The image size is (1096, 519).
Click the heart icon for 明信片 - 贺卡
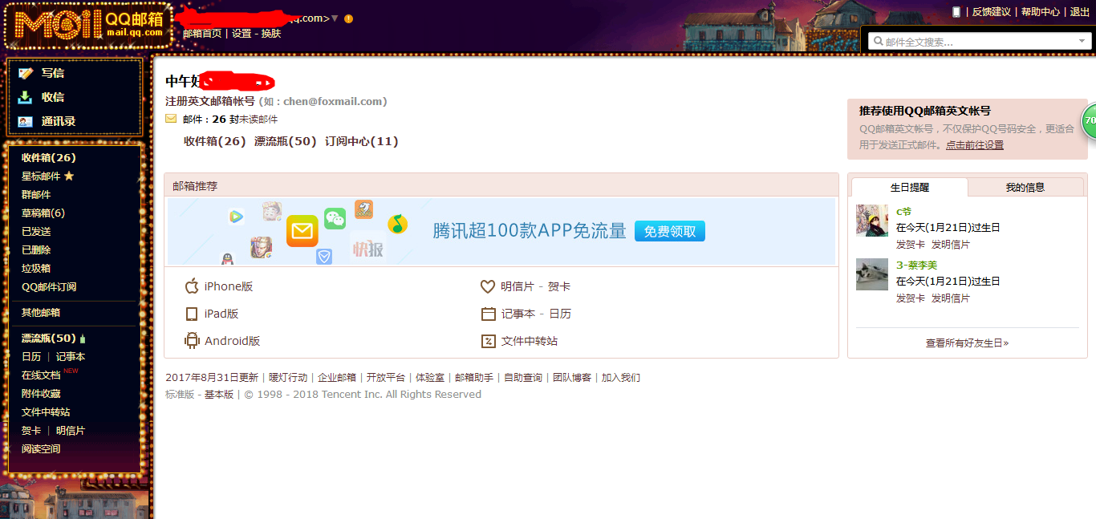click(x=488, y=286)
